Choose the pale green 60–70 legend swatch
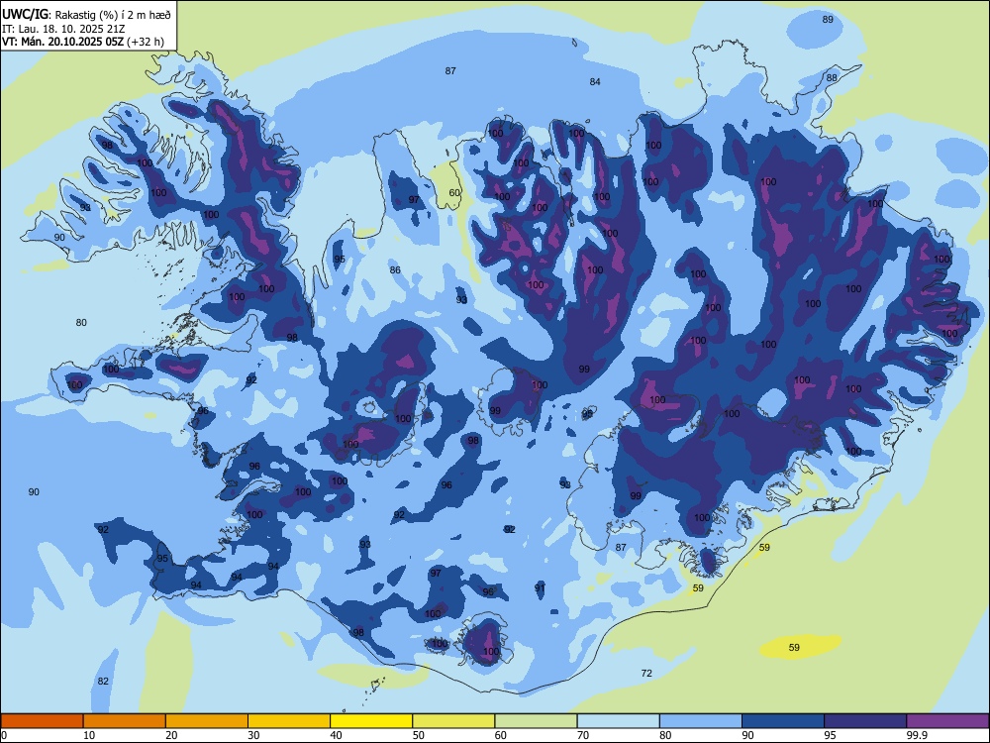 (536, 721)
